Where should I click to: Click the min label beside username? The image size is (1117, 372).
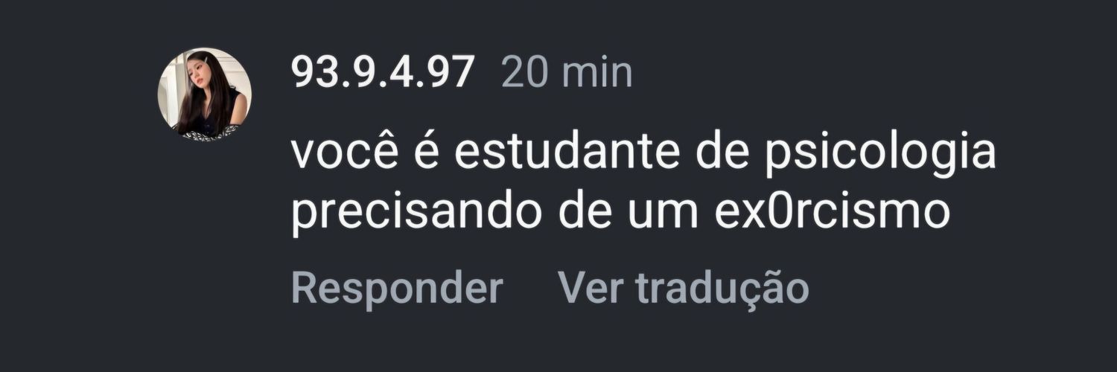pyautogui.click(x=596, y=73)
